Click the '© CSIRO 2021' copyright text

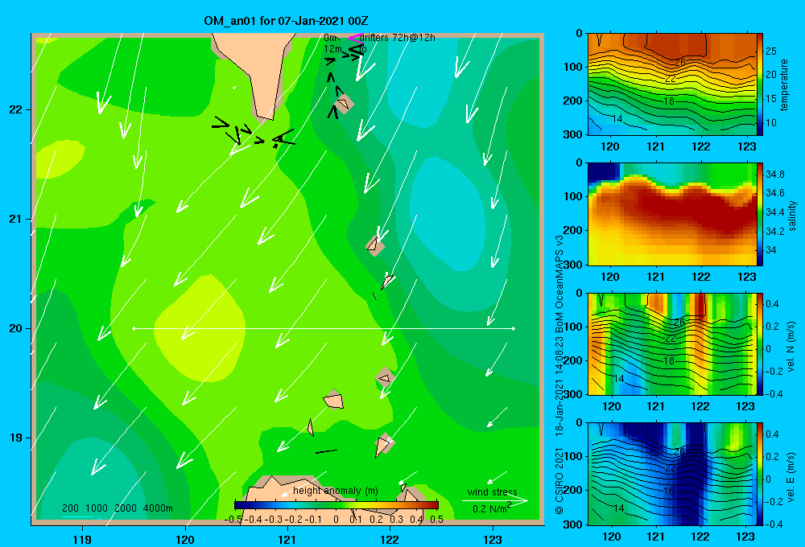559,480
